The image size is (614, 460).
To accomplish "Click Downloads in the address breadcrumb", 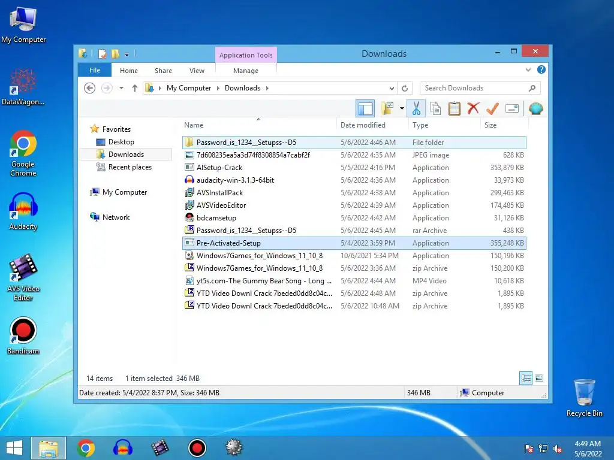I will tap(242, 88).
